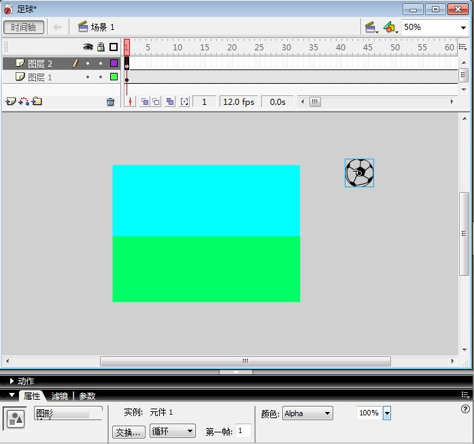Toggle onion skin
The image size is (474, 444).
click(145, 101)
